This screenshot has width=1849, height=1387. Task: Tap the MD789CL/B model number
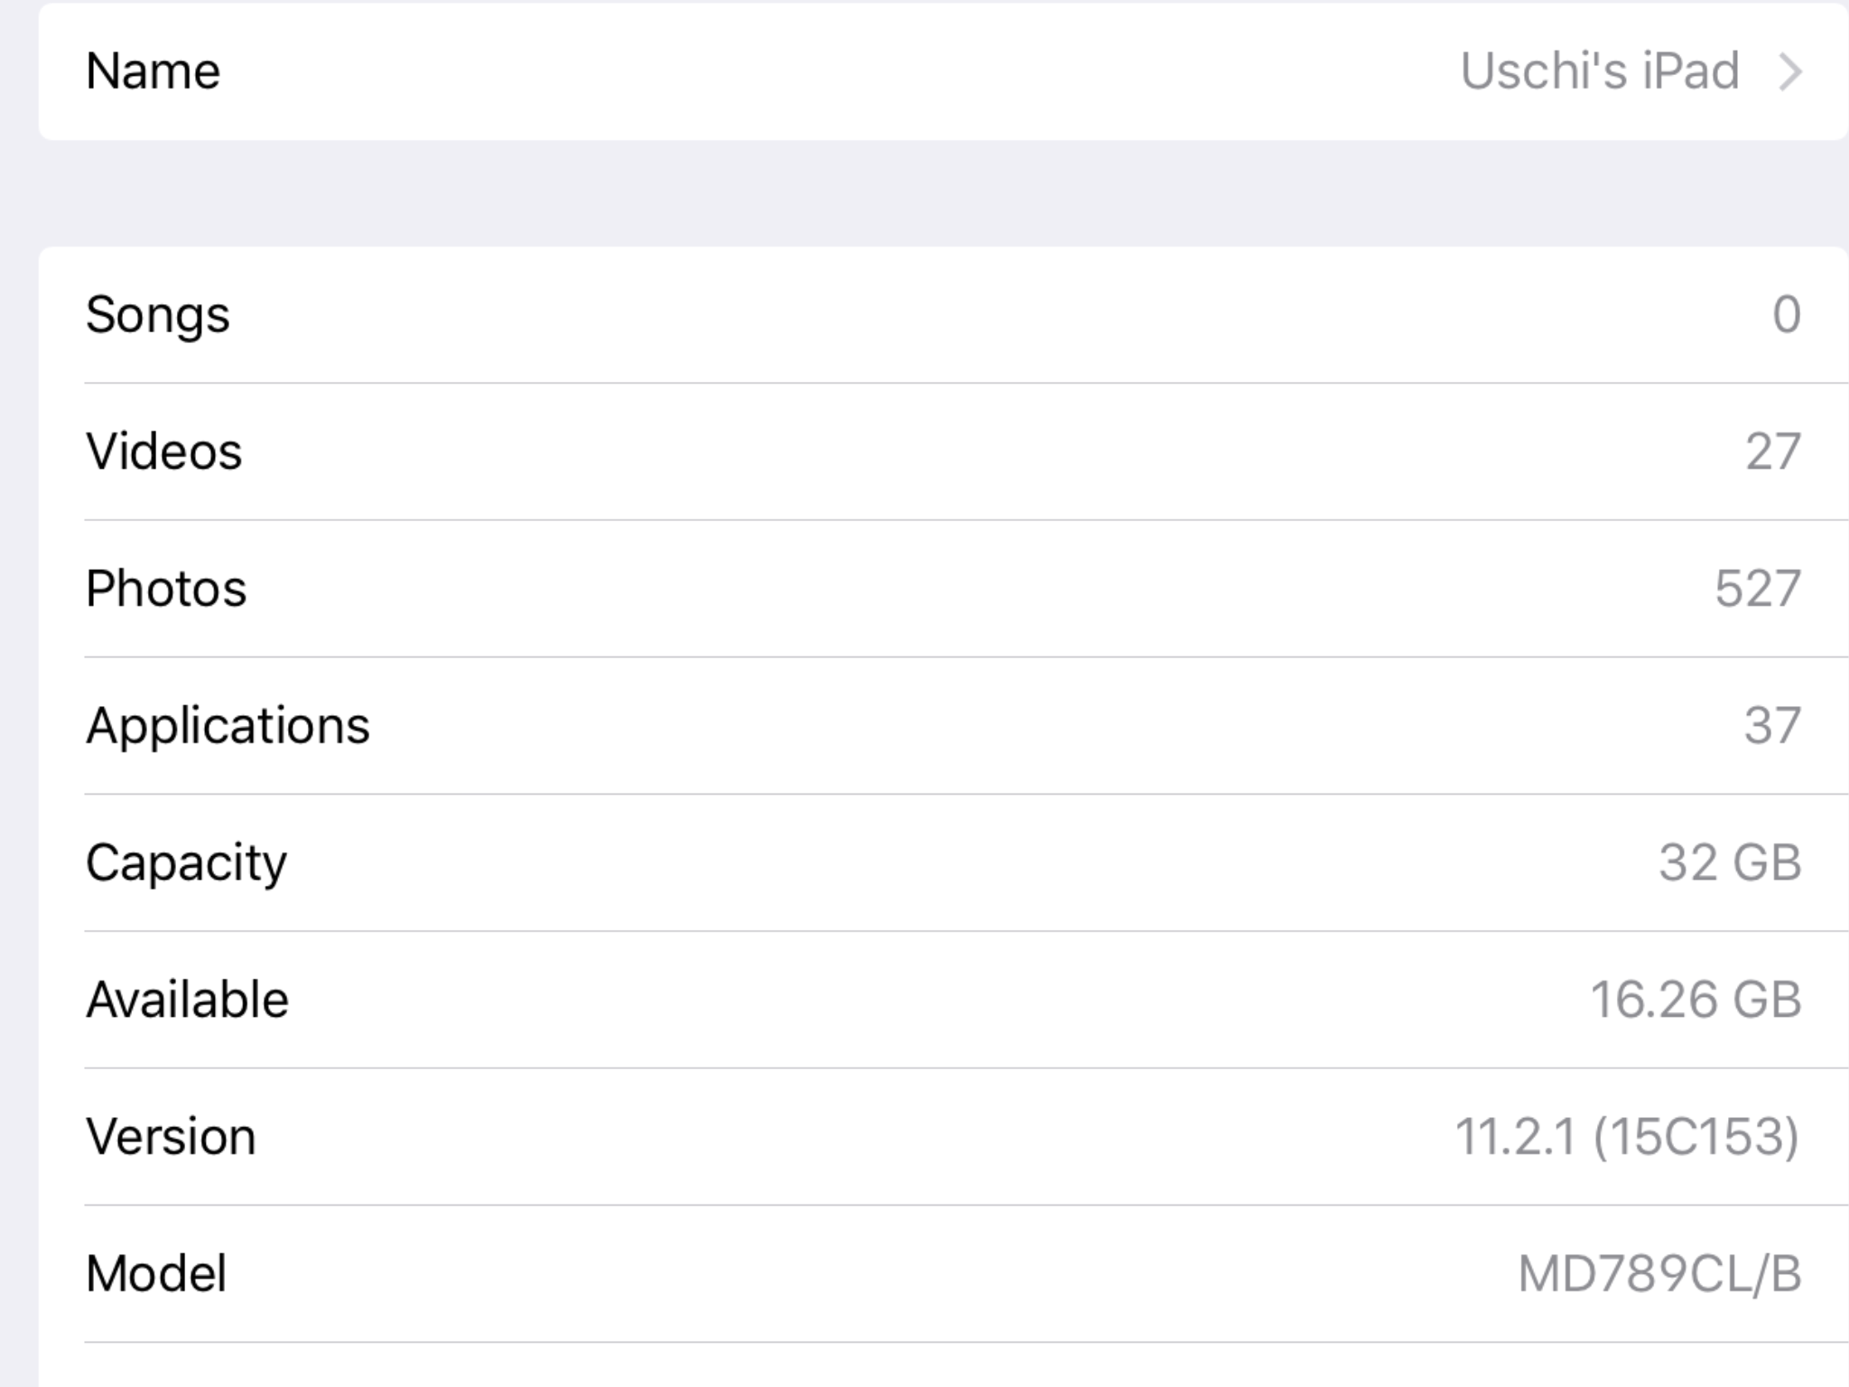click(x=1659, y=1273)
